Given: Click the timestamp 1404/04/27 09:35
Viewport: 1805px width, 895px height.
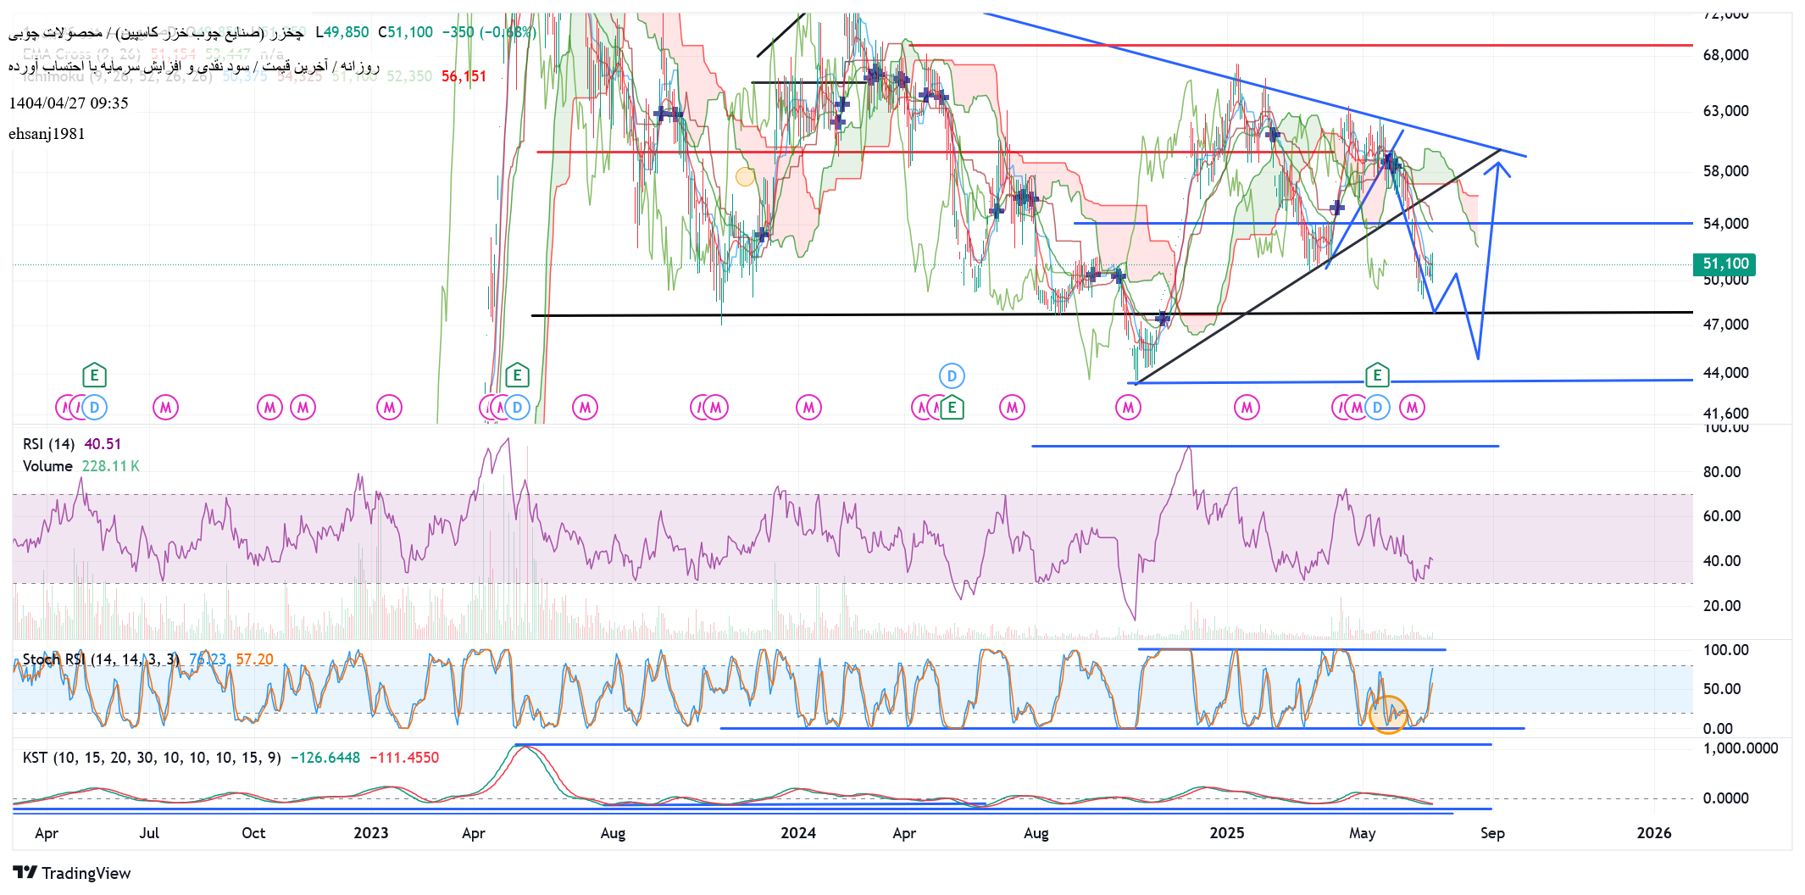Looking at the screenshot, I should coord(69,103).
